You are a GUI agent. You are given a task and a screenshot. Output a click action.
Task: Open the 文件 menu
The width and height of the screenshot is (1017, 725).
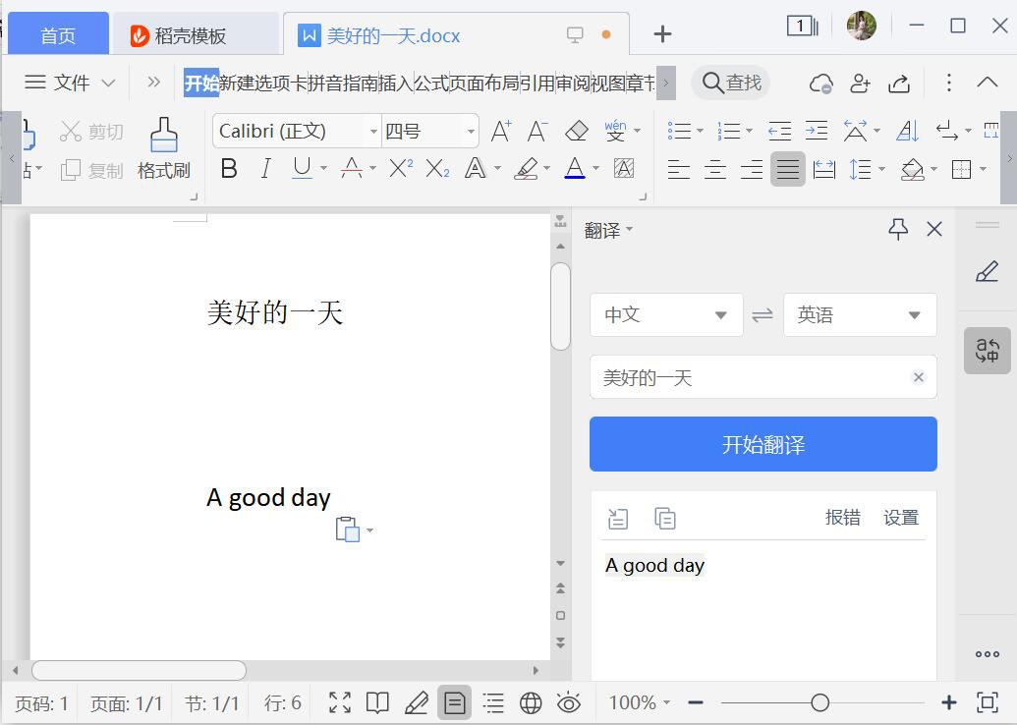coord(70,83)
